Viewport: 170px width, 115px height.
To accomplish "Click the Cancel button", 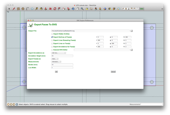I will click(x=113, y=72).
